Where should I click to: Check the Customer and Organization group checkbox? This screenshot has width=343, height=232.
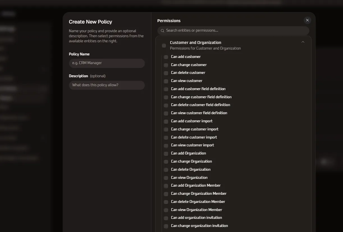tap(164, 46)
